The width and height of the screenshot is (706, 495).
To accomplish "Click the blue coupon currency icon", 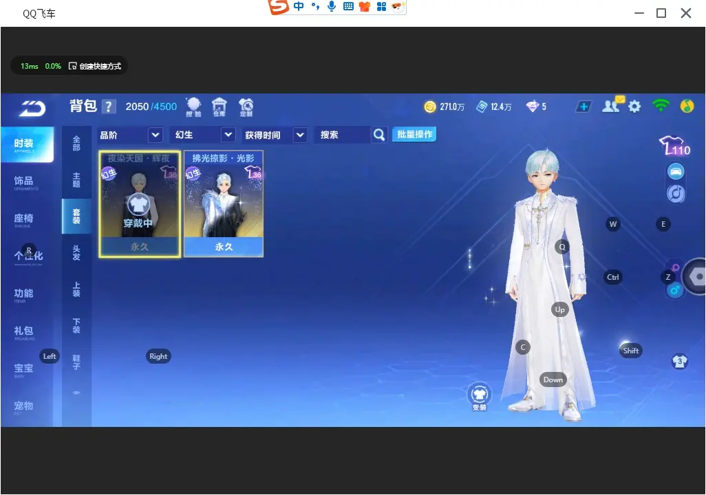I will (482, 107).
